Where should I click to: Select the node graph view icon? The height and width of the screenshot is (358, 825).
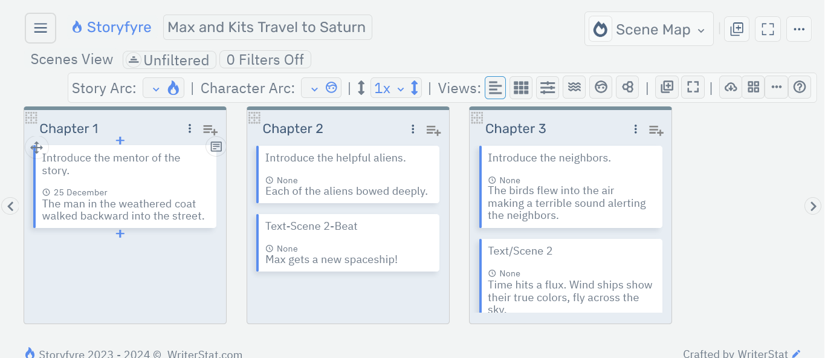tap(627, 87)
